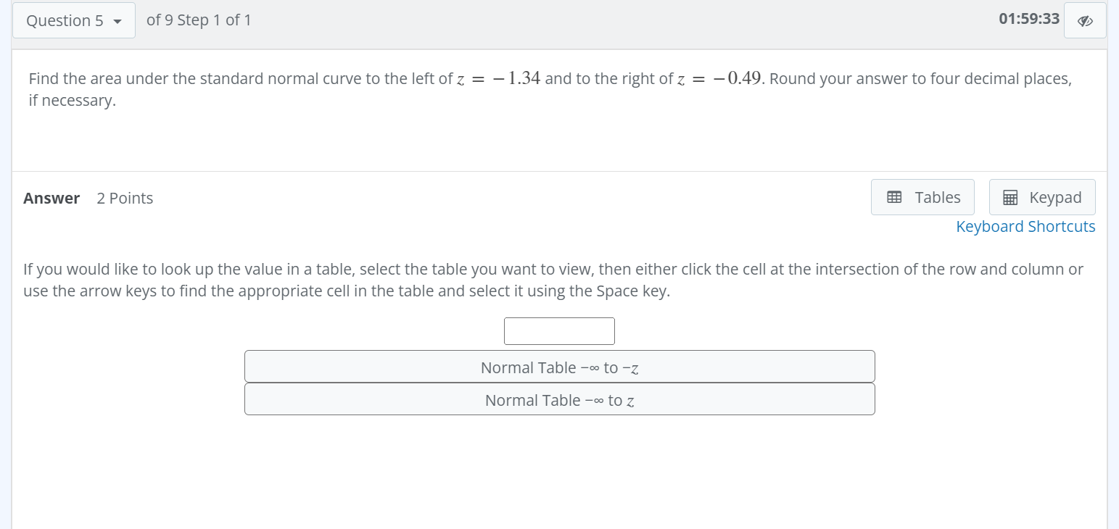Click the calculator keypad icon
Screen dimensions: 1119x529
pyautogui.click(x=1009, y=197)
